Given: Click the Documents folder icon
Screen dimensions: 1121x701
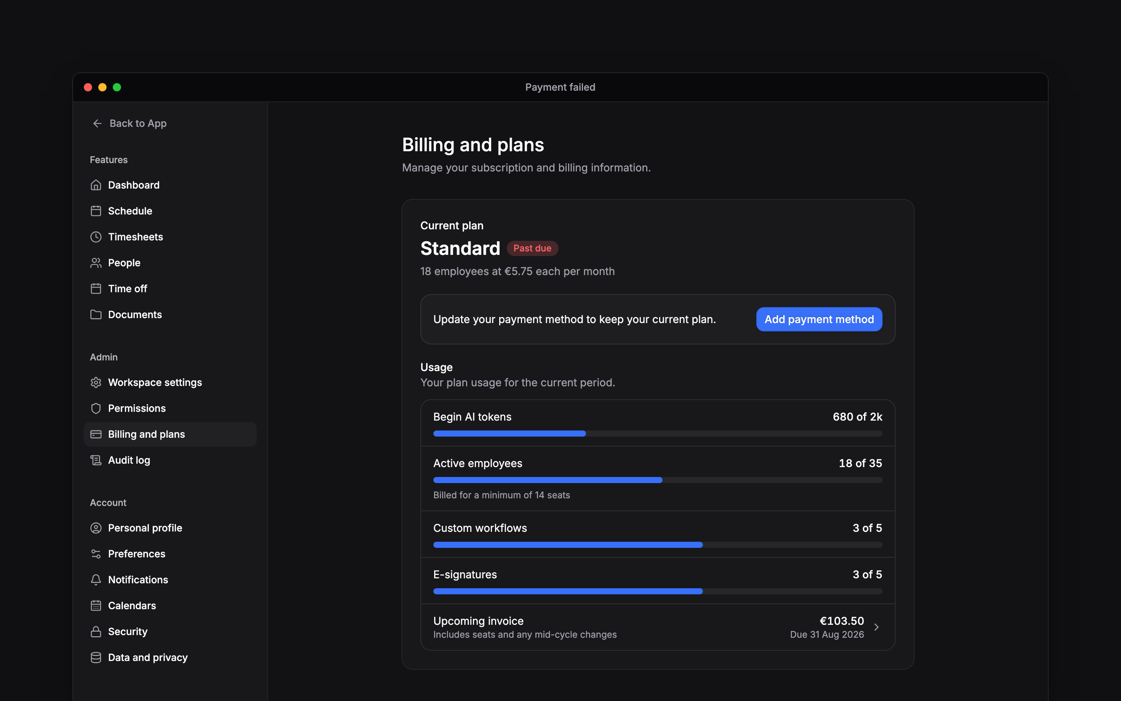Looking at the screenshot, I should tap(96, 315).
